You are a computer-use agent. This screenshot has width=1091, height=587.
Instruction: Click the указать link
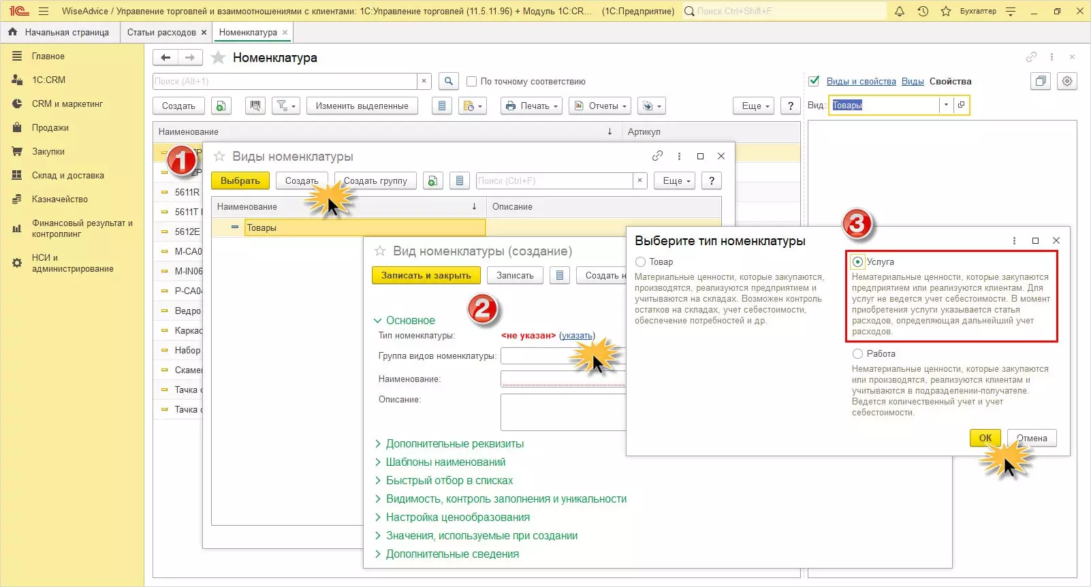(x=577, y=335)
